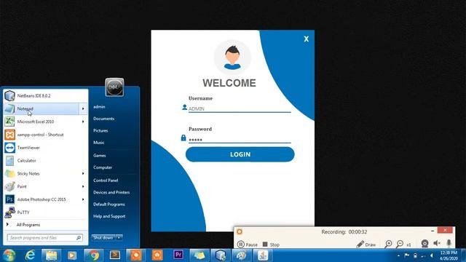The height and width of the screenshot is (262, 466).
Task: Open Action Center flag icon
Action: [x=407, y=255]
